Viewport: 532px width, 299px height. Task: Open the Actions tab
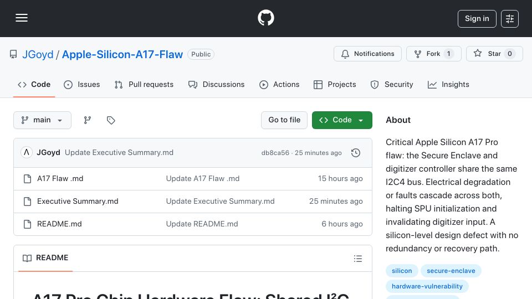279,84
